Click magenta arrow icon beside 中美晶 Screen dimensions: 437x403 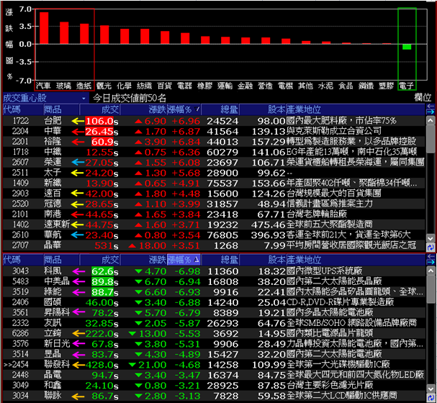pyautogui.click(x=78, y=281)
